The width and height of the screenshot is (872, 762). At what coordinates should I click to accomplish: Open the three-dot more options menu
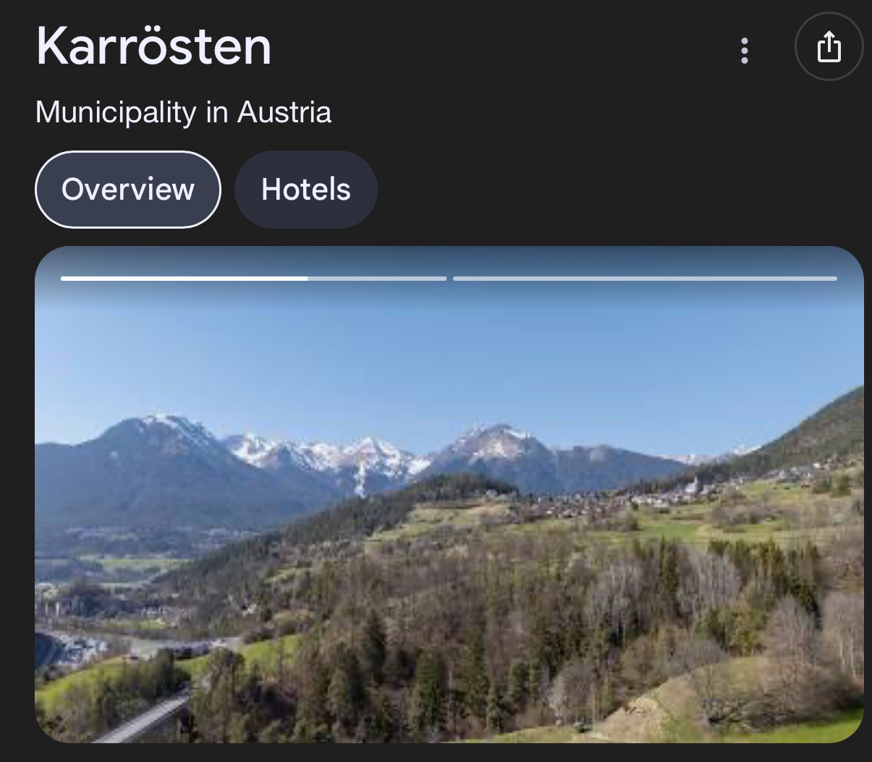[x=745, y=50]
